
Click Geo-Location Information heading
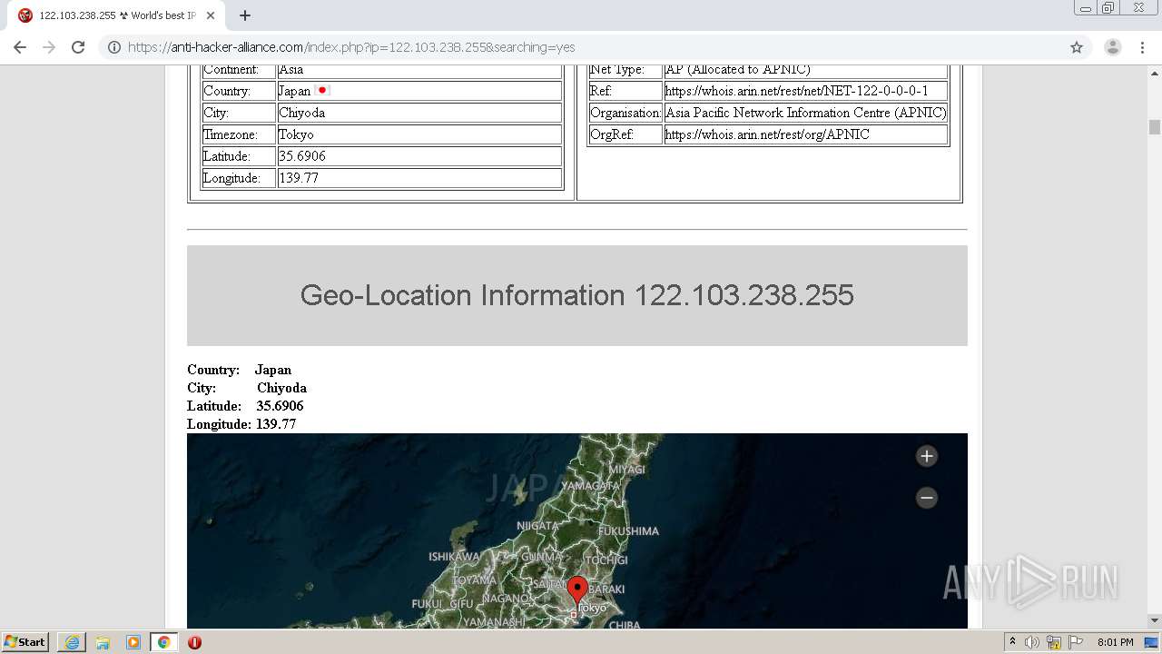pyautogui.click(x=576, y=295)
